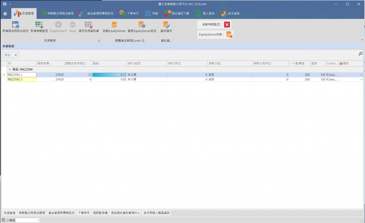Viewport: 365px width, 223px height.
Task: Click the search magnifier above the grid
Action: (x=360, y=54)
